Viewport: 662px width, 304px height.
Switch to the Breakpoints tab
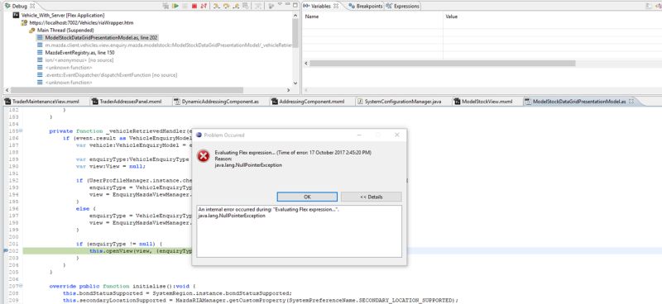tap(366, 6)
